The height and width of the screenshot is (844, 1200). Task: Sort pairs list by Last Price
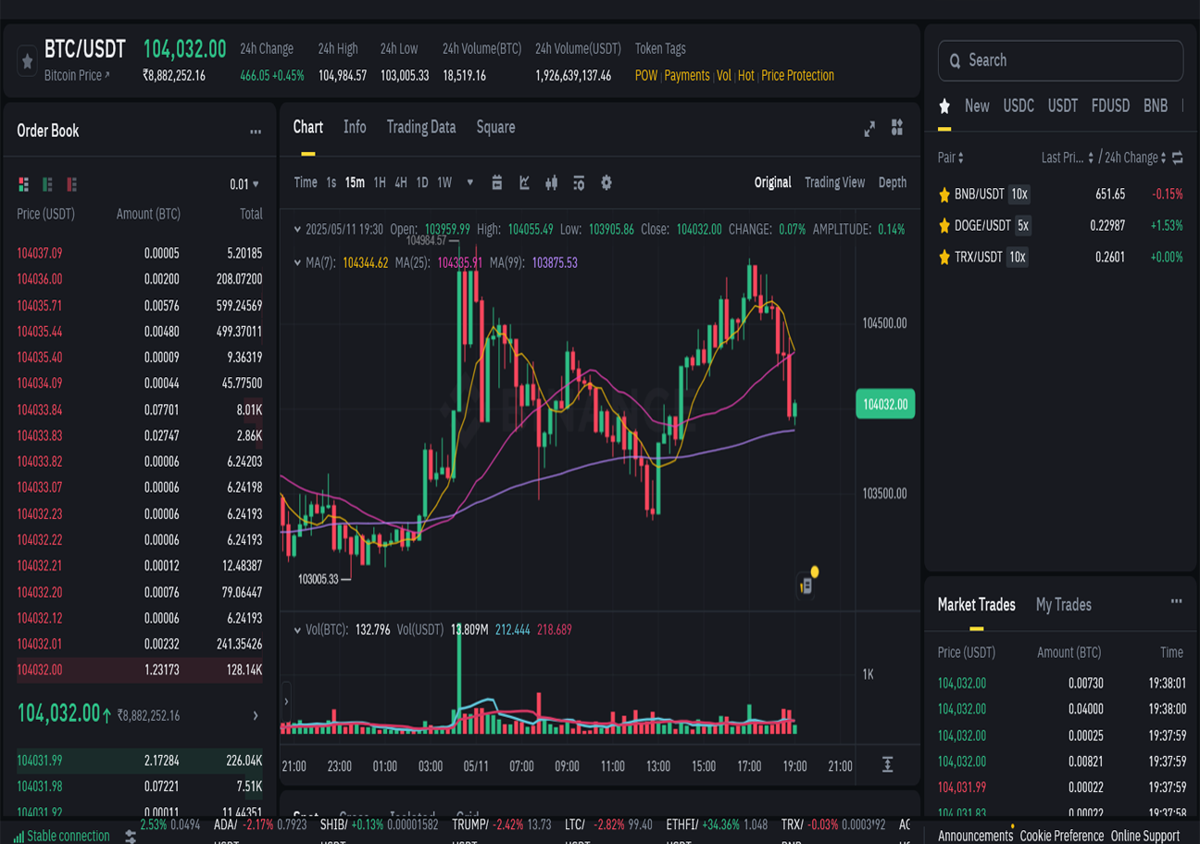click(1068, 157)
